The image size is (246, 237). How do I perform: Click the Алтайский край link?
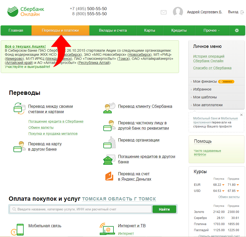click(x=19, y=63)
